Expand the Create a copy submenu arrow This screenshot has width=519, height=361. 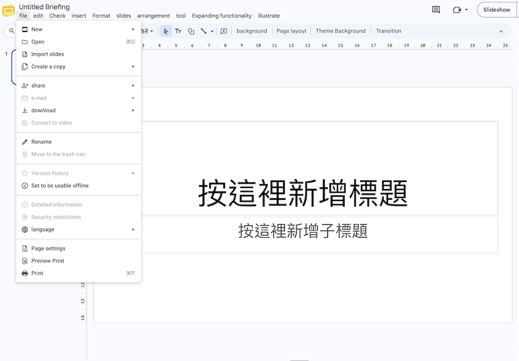pos(133,67)
